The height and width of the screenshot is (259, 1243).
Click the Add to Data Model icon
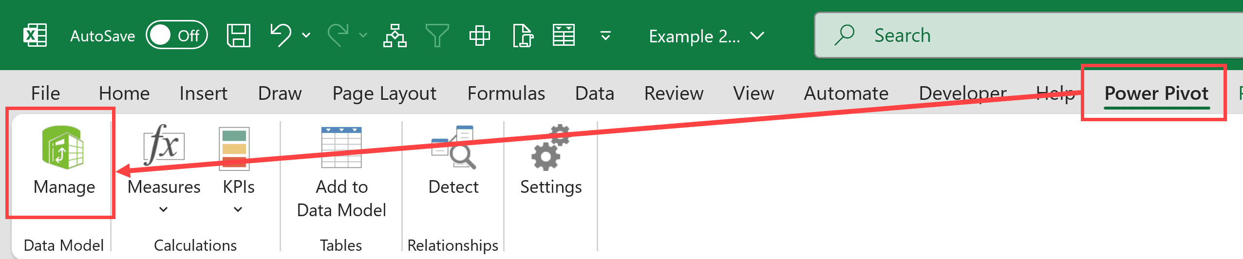pos(341,148)
